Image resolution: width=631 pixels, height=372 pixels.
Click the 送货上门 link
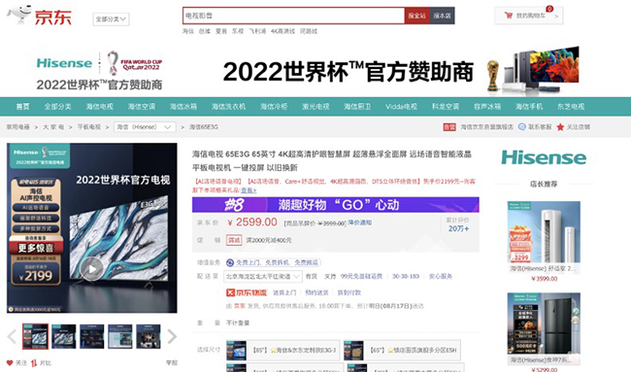284,292
